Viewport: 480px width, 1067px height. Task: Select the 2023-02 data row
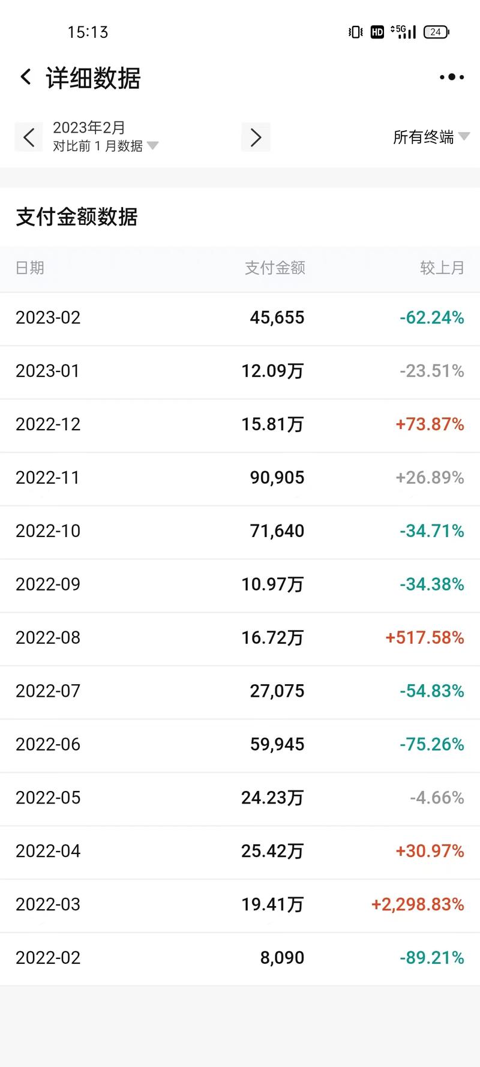coord(240,317)
